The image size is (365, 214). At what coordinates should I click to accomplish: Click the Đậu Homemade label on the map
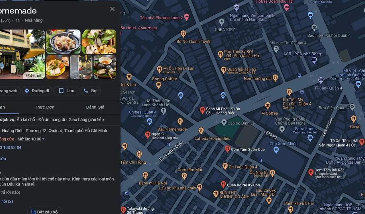172,129
